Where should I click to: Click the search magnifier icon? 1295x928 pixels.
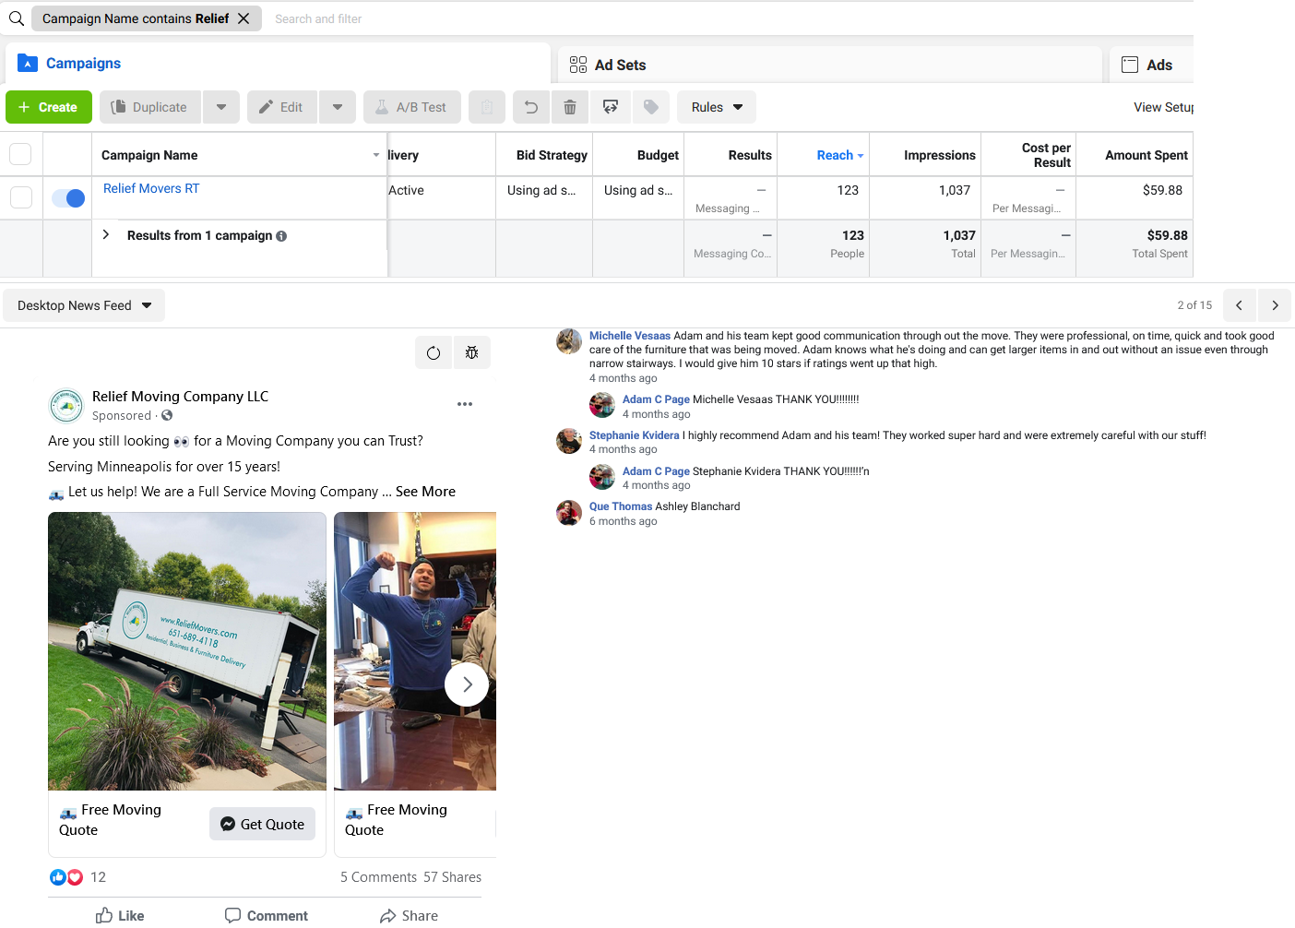pos(17,18)
